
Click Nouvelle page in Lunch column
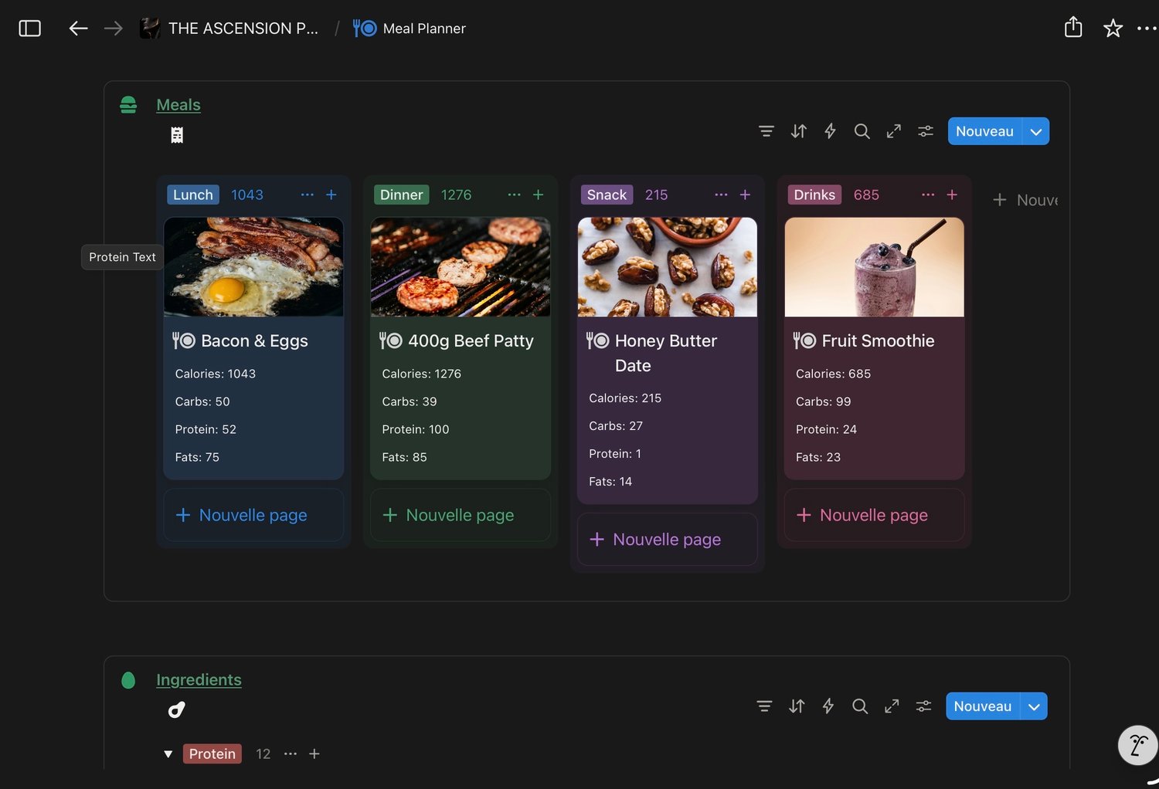click(x=253, y=515)
